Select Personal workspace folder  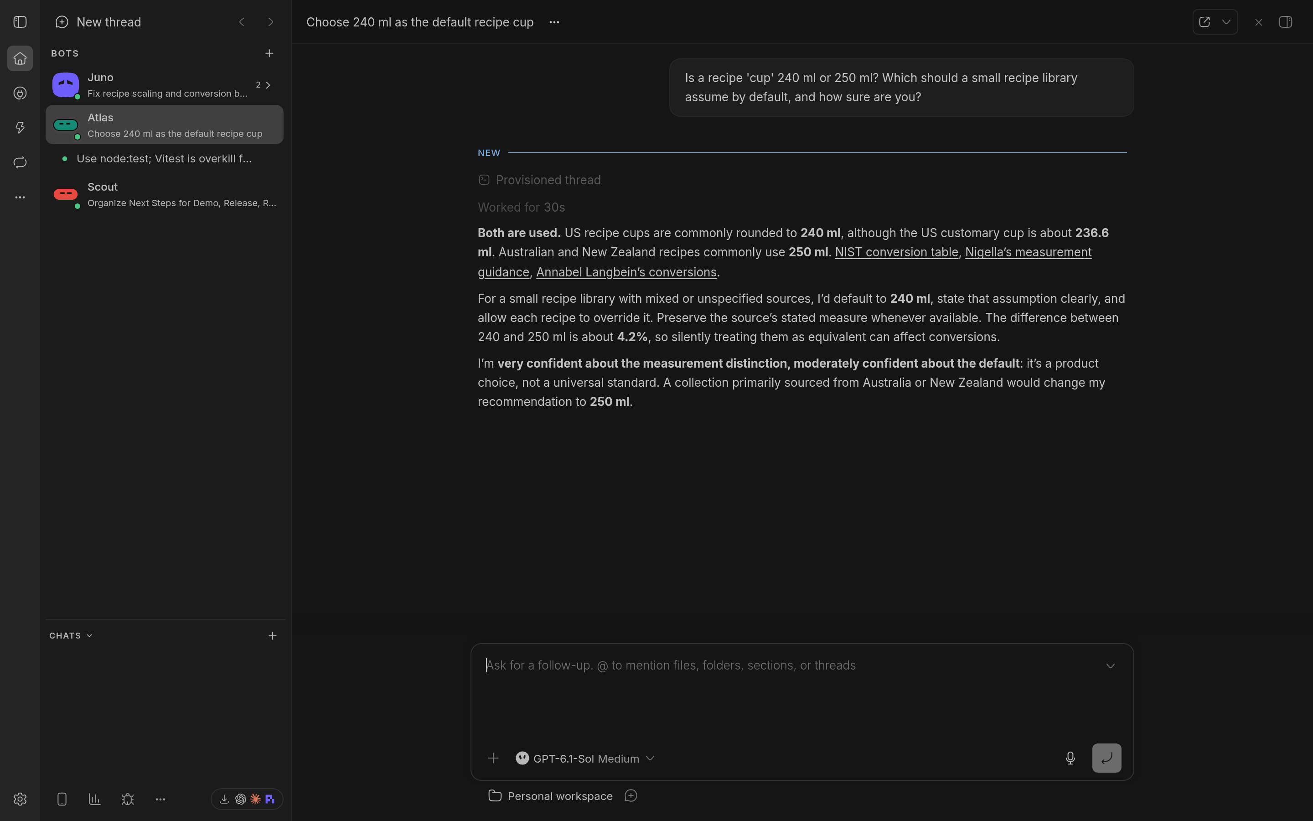(x=551, y=796)
